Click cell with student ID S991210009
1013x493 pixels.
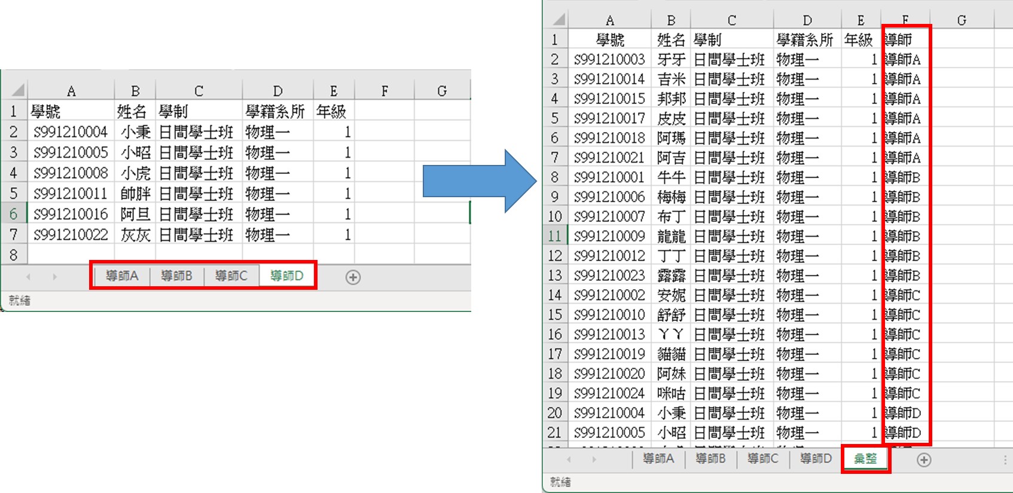(609, 236)
